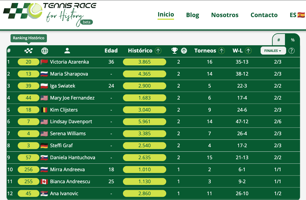Sort trophies with the filled arrow icon

point(184,51)
